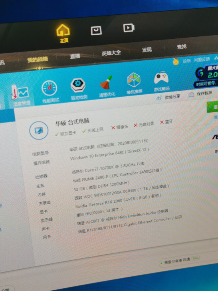Click the 微博分享 share button

pyautogui.click(x=168, y=97)
